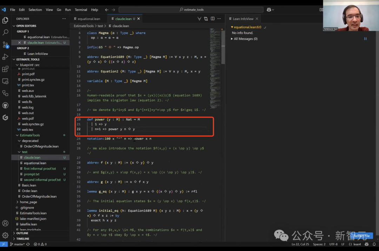
Task: Toggle panel layout icon in title bar
Action: coord(321,10)
